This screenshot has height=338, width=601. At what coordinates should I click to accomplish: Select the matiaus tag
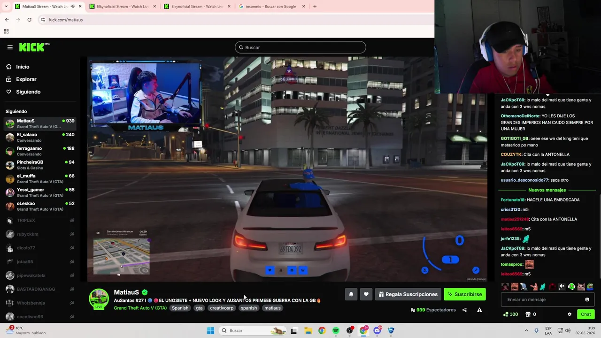click(x=272, y=308)
